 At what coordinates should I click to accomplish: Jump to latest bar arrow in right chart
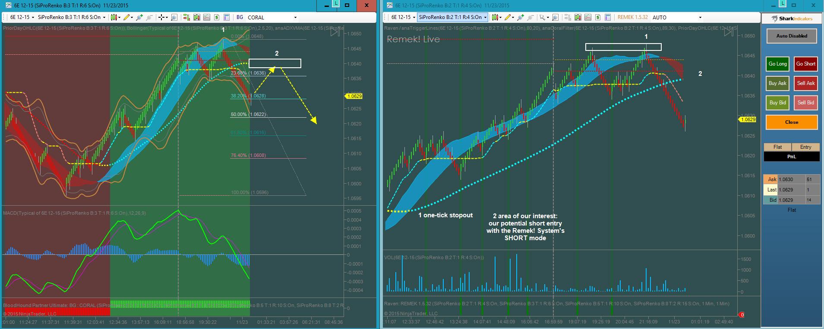(729, 31)
